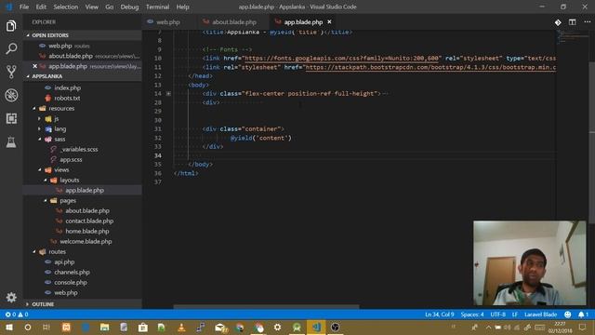Open the Test flask view in activity bar
Screen dimensions: 595x335
(11, 141)
